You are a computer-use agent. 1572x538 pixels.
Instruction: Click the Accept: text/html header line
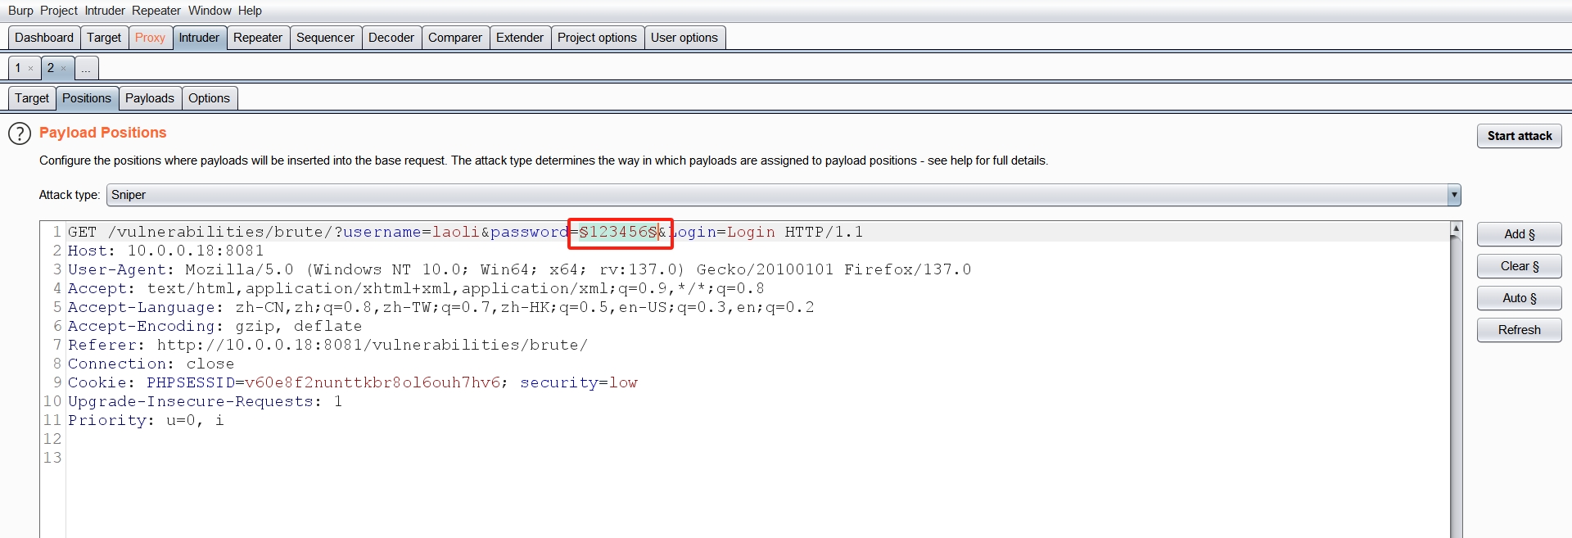click(416, 289)
